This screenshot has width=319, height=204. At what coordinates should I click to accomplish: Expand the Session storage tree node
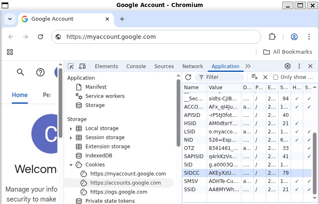click(x=71, y=138)
